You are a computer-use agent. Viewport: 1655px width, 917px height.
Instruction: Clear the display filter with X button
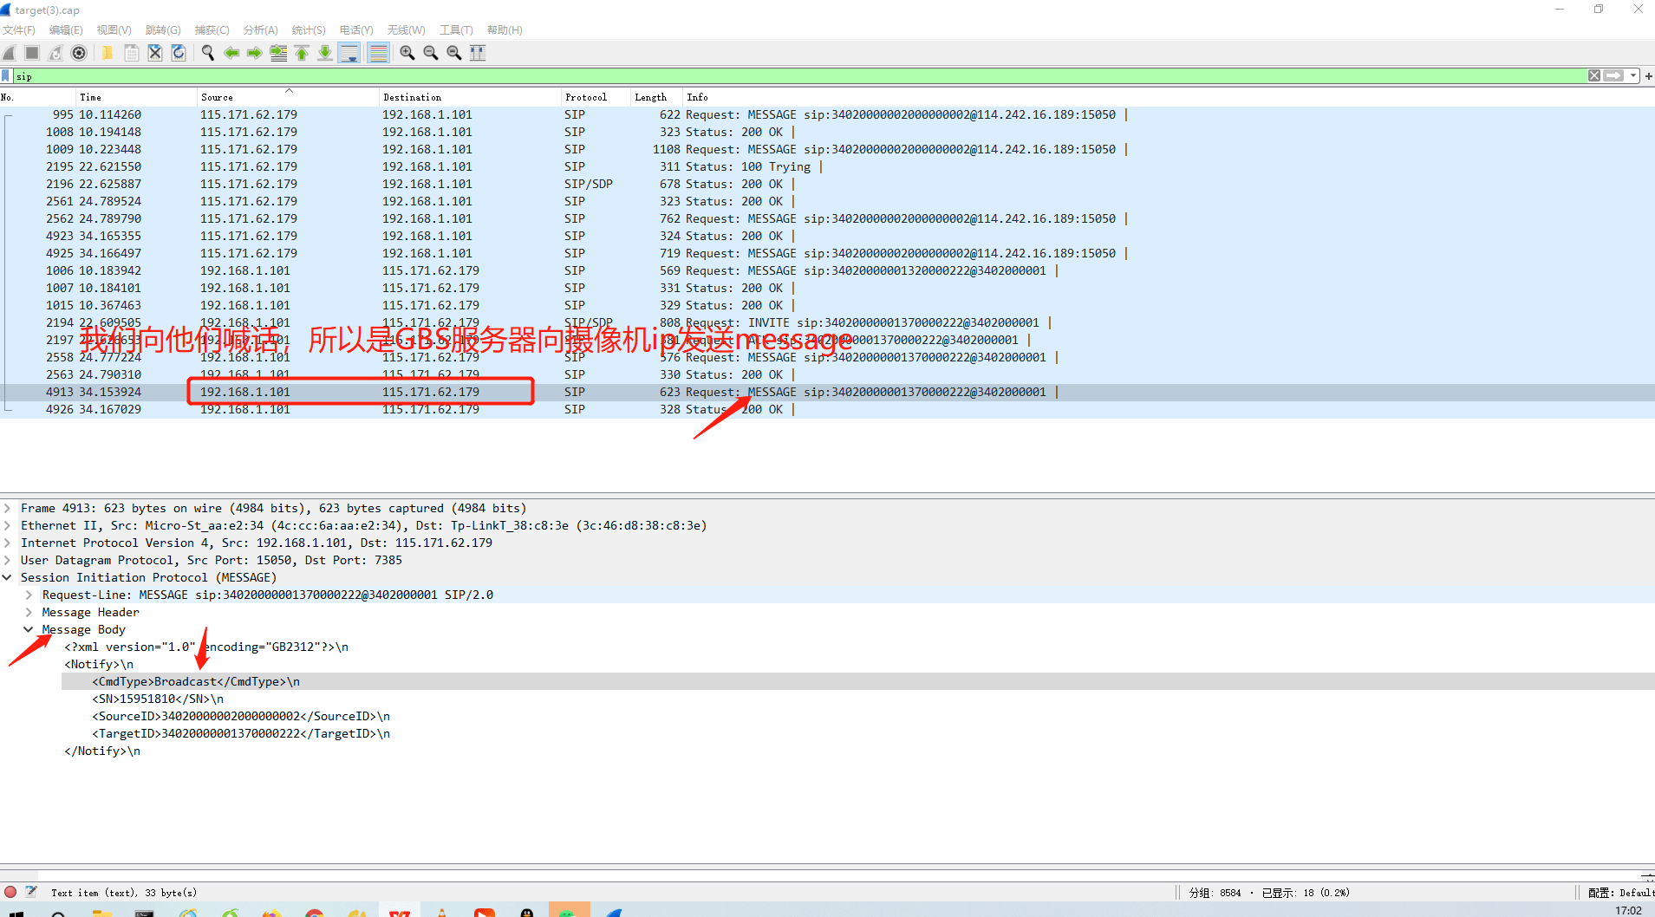[x=1594, y=76]
